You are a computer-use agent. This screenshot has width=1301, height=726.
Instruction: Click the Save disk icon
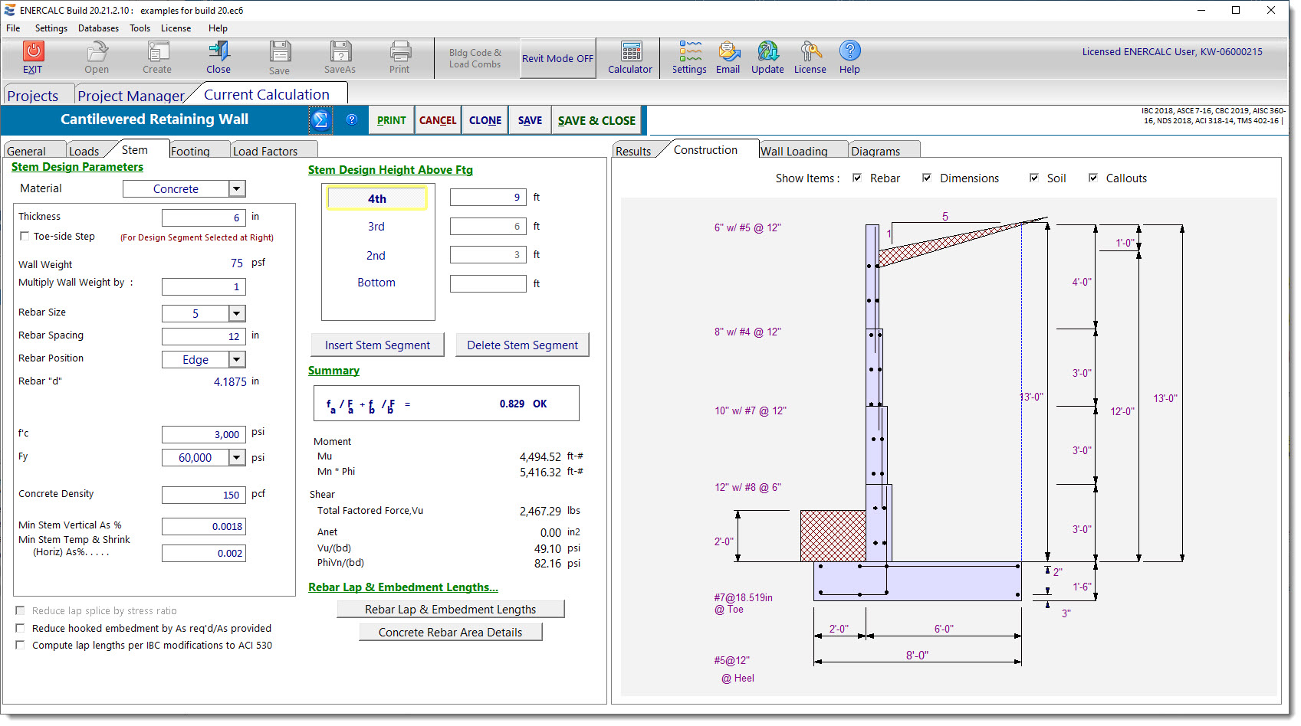tap(280, 51)
